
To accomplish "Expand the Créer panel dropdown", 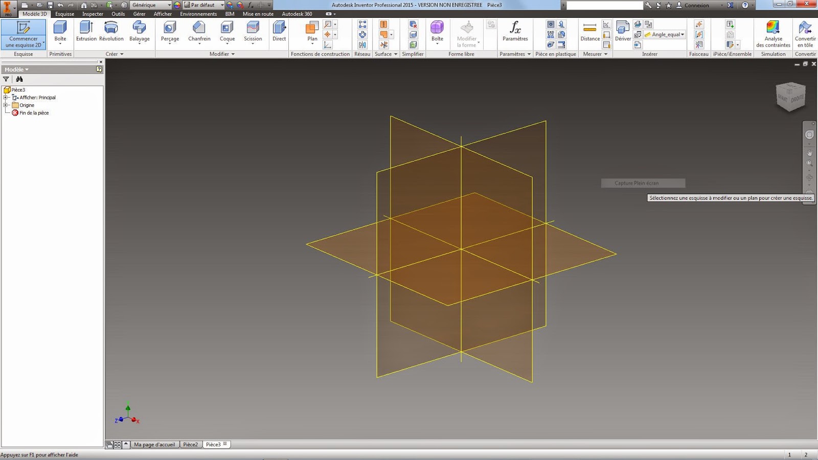I will [122, 54].
